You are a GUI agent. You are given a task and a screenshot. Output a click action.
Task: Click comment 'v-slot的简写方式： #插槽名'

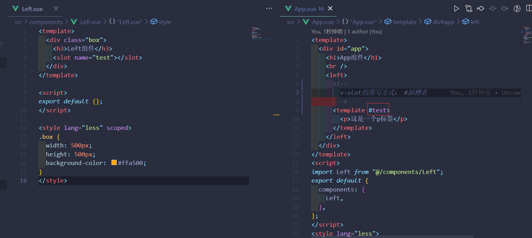point(384,93)
